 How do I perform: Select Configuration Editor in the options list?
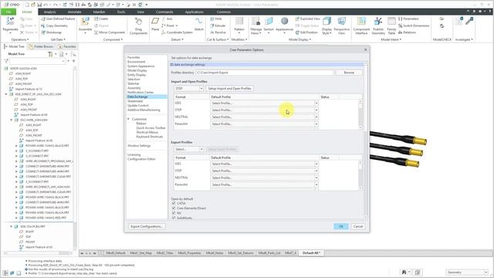coord(141,159)
